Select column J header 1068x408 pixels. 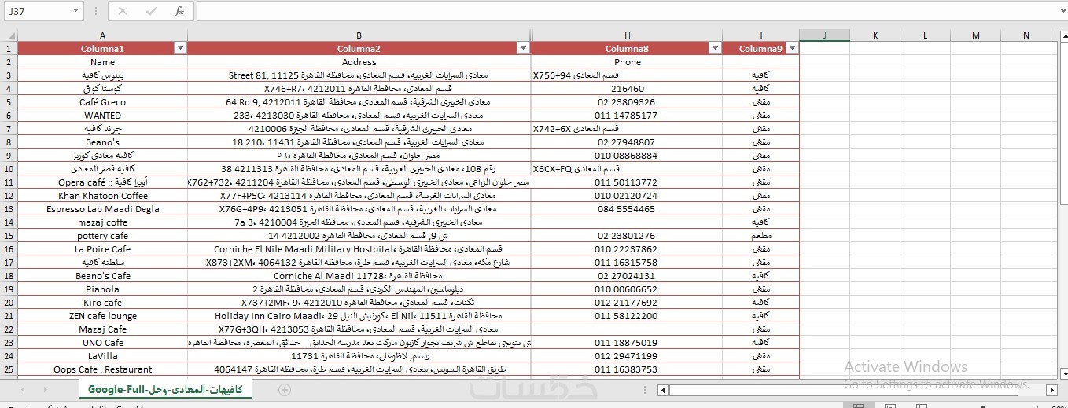pyautogui.click(x=824, y=35)
